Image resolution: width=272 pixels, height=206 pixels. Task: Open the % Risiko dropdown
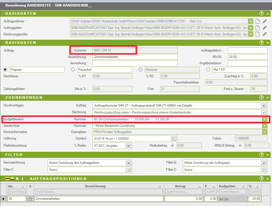(x=128, y=146)
